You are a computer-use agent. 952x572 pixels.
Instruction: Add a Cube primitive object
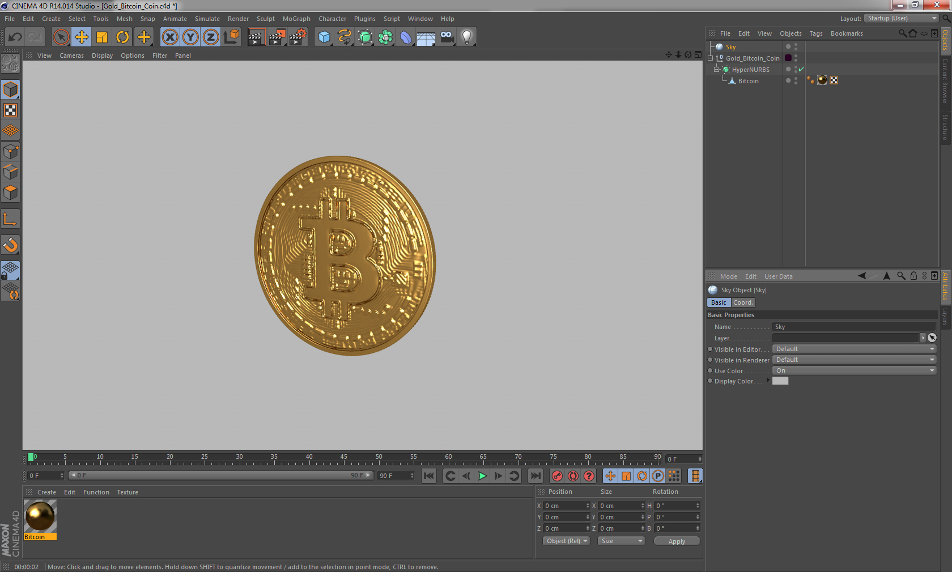[324, 37]
